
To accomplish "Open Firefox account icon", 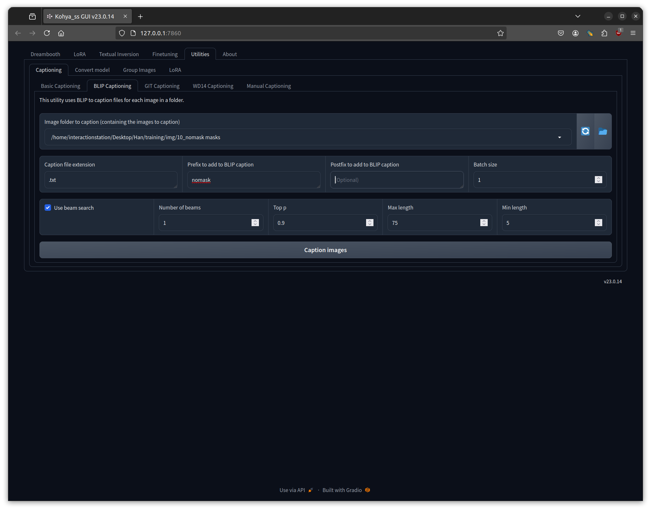I will [x=575, y=33].
